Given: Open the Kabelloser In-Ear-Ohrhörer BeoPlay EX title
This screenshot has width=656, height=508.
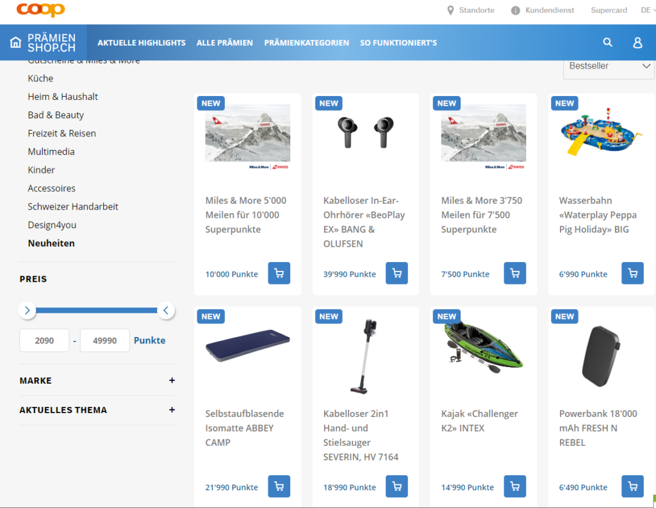Looking at the screenshot, I should click(364, 222).
